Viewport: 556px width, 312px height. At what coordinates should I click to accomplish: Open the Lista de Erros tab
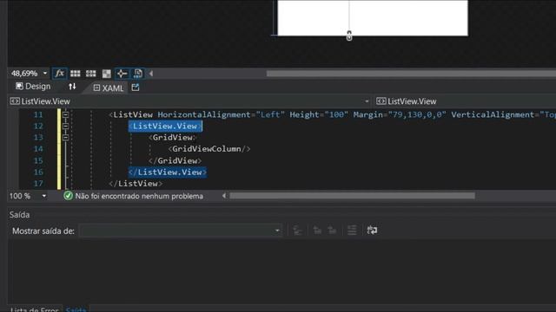tap(35, 309)
